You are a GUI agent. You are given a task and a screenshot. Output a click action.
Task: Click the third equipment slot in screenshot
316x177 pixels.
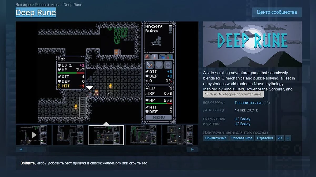(168, 65)
